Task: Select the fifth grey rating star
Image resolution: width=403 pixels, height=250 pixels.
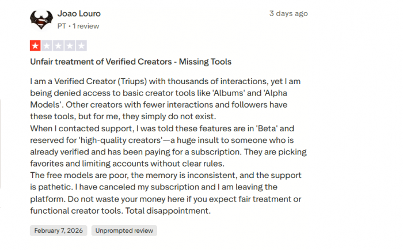Action: pyautogui.click(x=81, y=46)
